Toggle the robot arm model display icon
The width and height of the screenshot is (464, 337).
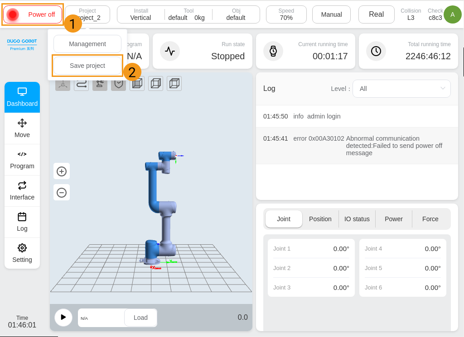[100, 84]
